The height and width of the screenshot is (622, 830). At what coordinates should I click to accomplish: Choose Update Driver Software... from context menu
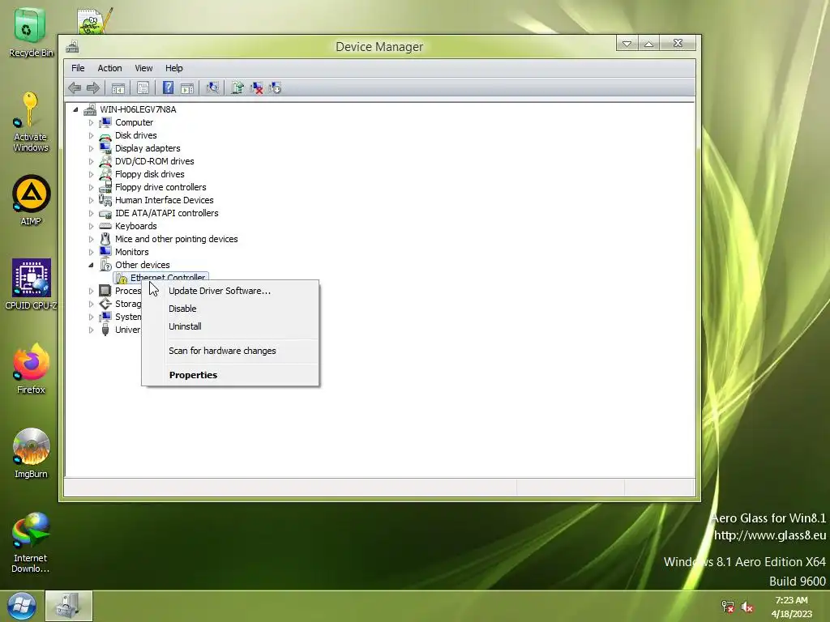coord(230,291)
